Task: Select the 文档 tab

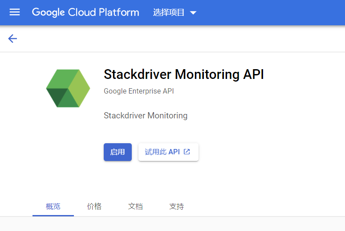Action: (x=135, y=206)
